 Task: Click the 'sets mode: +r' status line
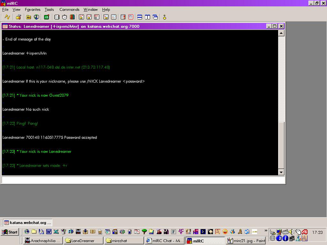point(35,166)
